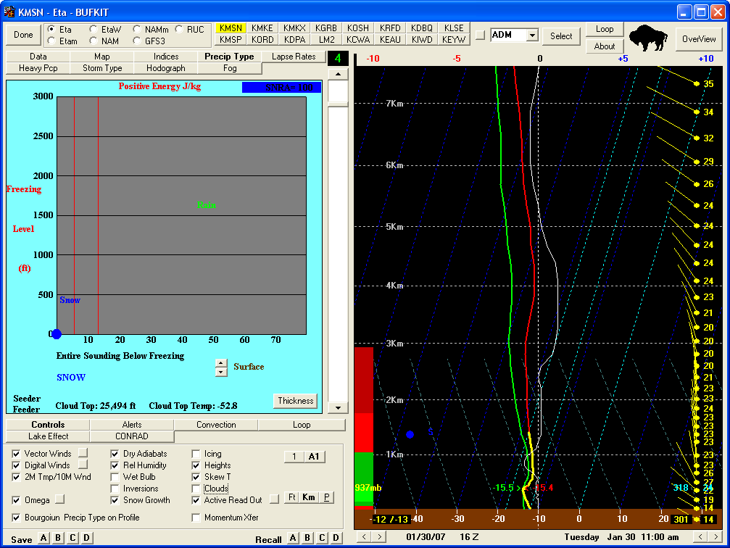Step time back with left arrow near date
The height and width of the screenshot is (548, 730).
click(364, 537)
